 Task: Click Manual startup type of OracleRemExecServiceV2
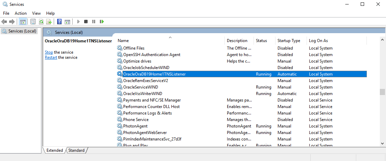click(x=284, y=80)
